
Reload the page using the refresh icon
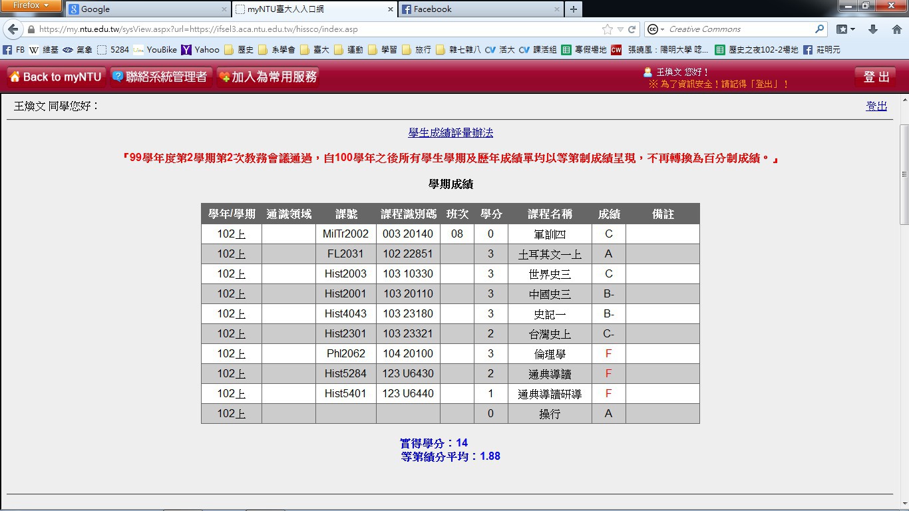(x=632, y=29)
